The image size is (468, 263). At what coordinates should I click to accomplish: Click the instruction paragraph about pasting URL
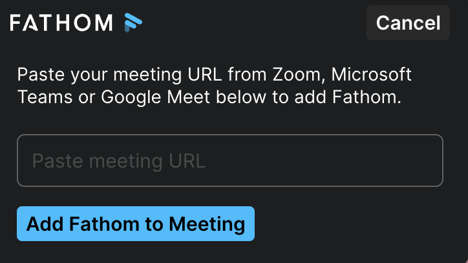pos(214,86)
